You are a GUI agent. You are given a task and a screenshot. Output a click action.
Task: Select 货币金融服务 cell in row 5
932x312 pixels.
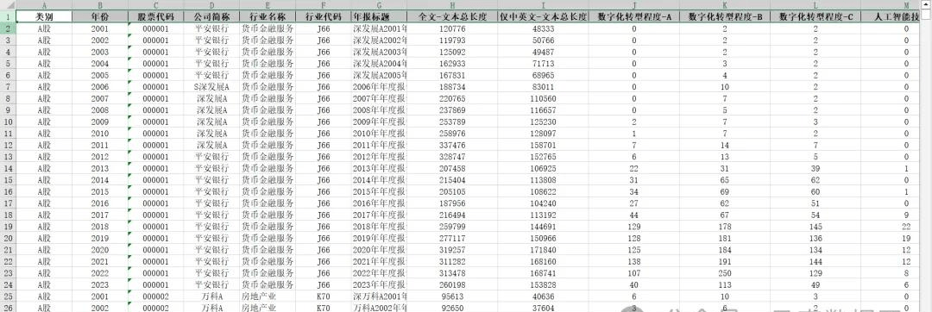point(268,64)
